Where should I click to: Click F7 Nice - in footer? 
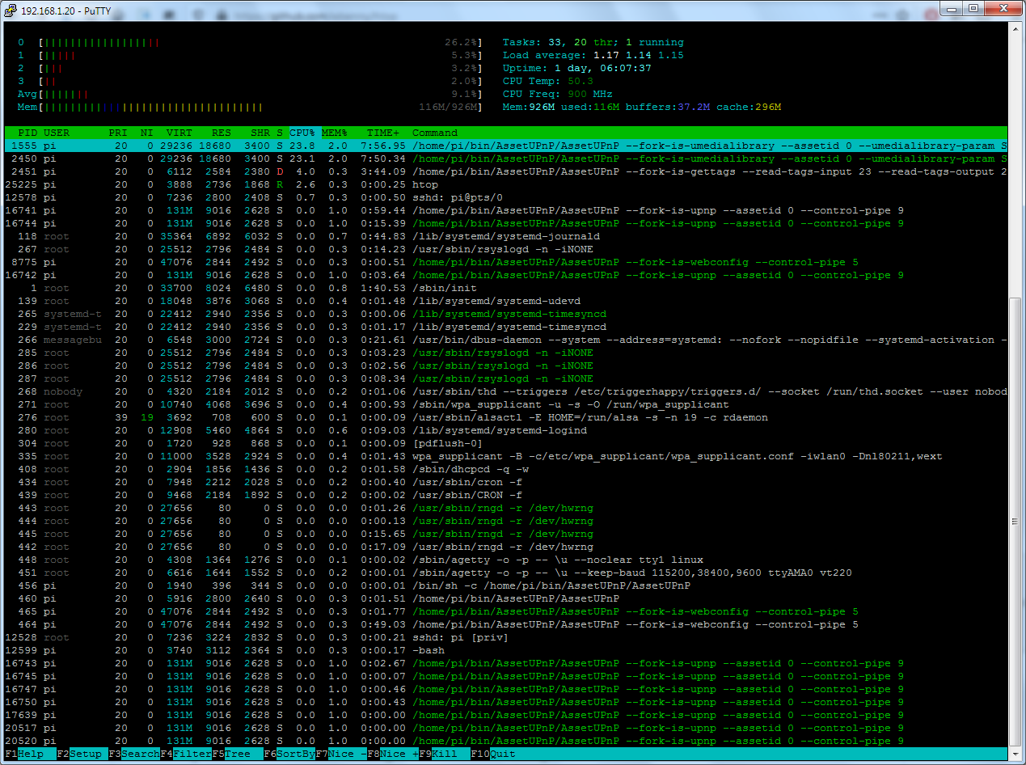pyautogui.click(x=341, y=754)
